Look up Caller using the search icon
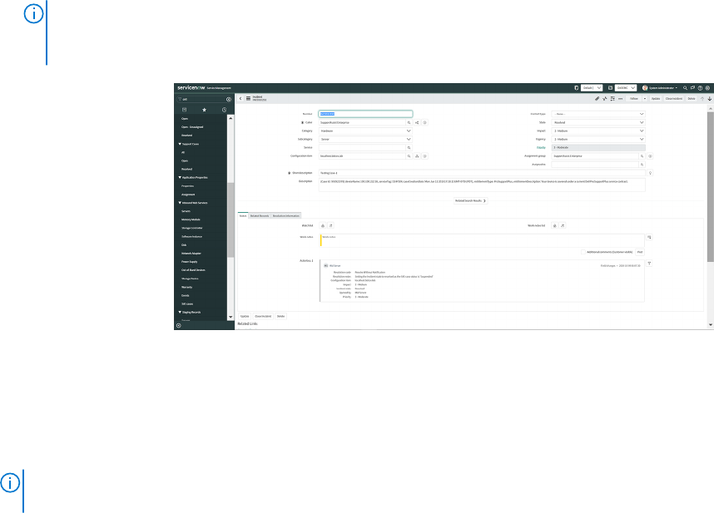This screenshot has width=714, height=513. [409, 122]
